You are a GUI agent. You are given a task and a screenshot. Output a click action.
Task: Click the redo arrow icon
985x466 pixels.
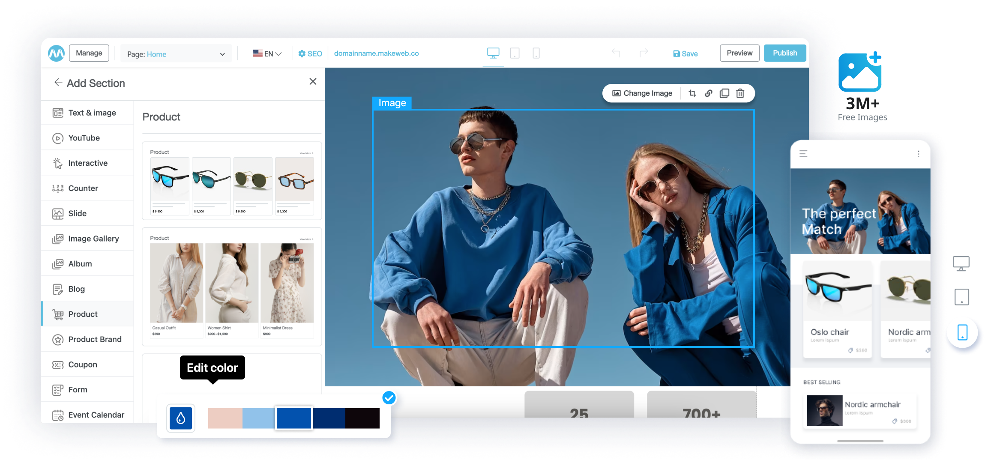(x=643, y=54)
